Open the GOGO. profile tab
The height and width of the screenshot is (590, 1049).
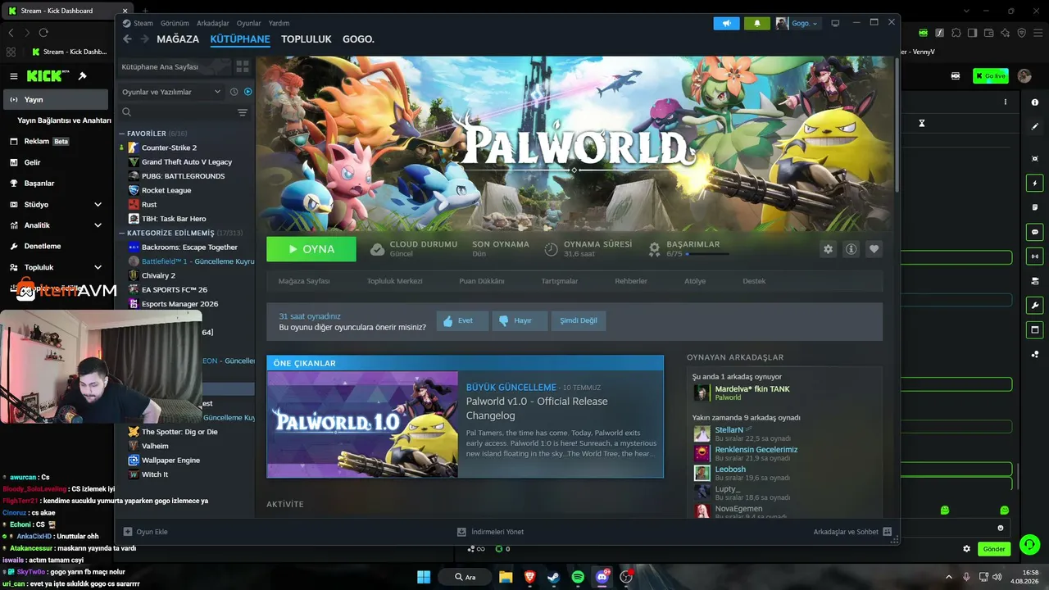click(x=358, y=39)
